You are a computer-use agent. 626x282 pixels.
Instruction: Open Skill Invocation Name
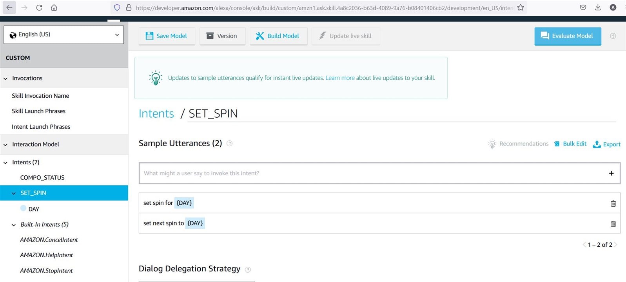click(x=40, y=96)
